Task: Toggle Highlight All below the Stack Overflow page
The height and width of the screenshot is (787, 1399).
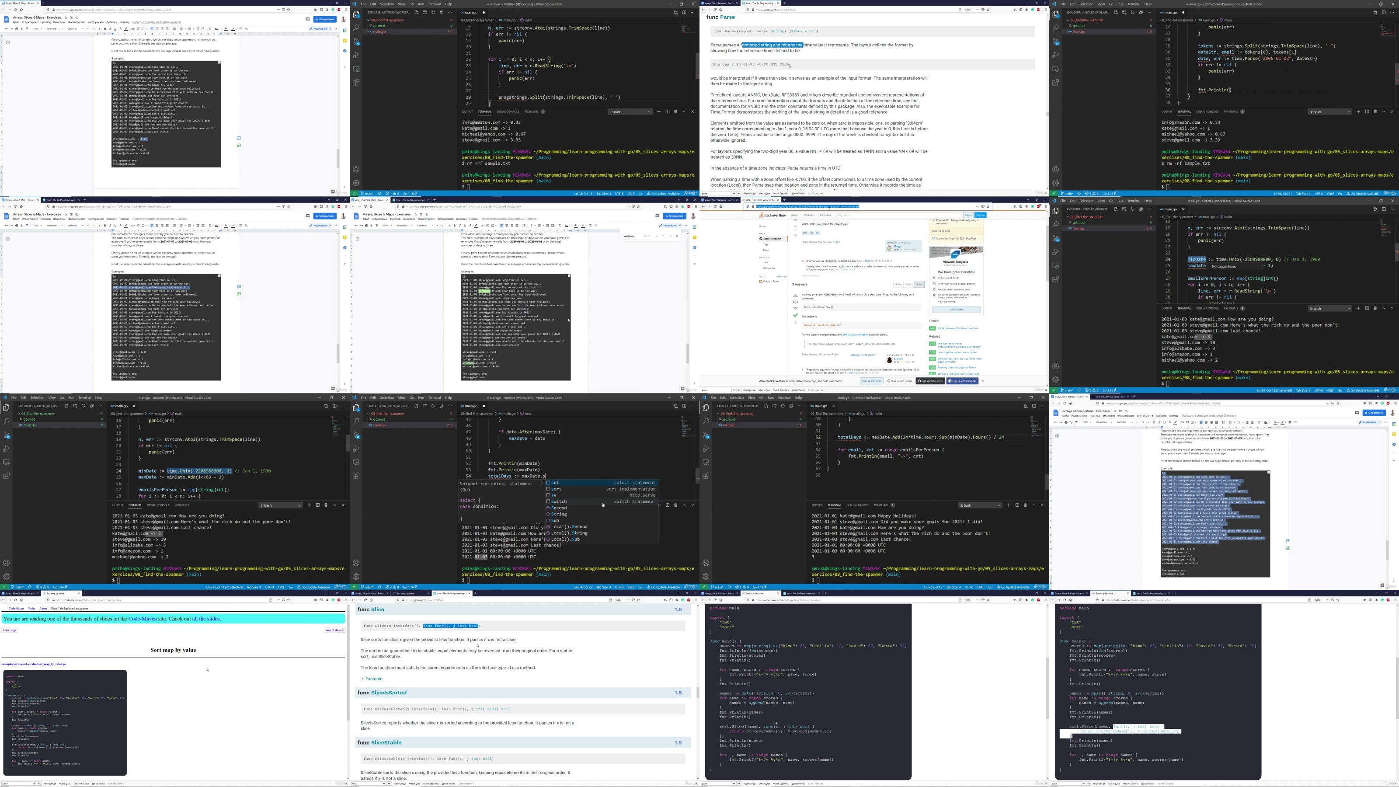Action: click(749, 390)
